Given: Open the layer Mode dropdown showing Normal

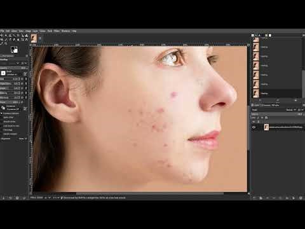Looking at the screenshot, I should (291, 110).
